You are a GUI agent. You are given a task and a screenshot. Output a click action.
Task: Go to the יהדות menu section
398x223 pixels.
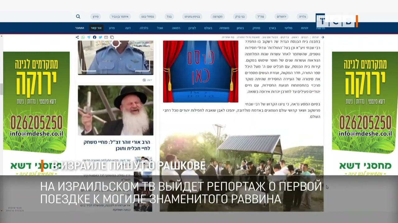[x=305, y=28]
